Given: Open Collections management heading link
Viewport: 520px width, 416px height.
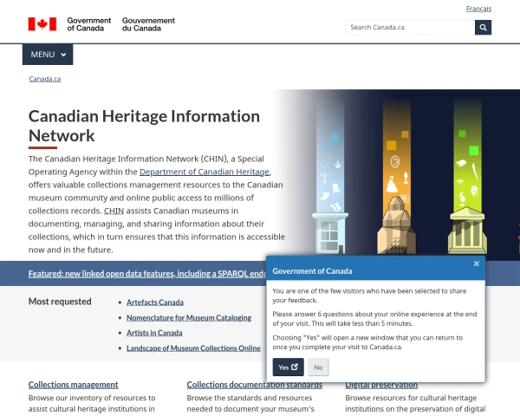Looking at the screenshot, I should (x=73, y=385).
